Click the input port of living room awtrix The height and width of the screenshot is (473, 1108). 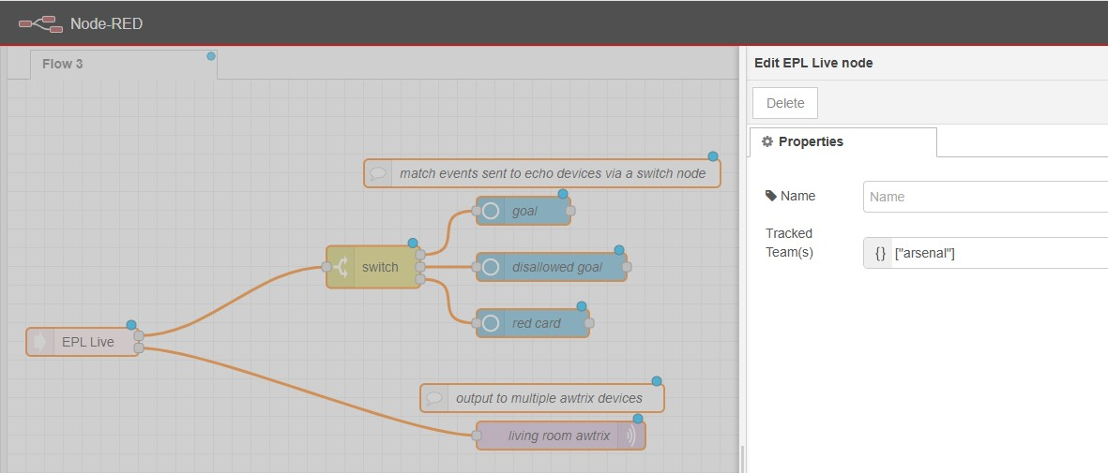click(477, 436)
